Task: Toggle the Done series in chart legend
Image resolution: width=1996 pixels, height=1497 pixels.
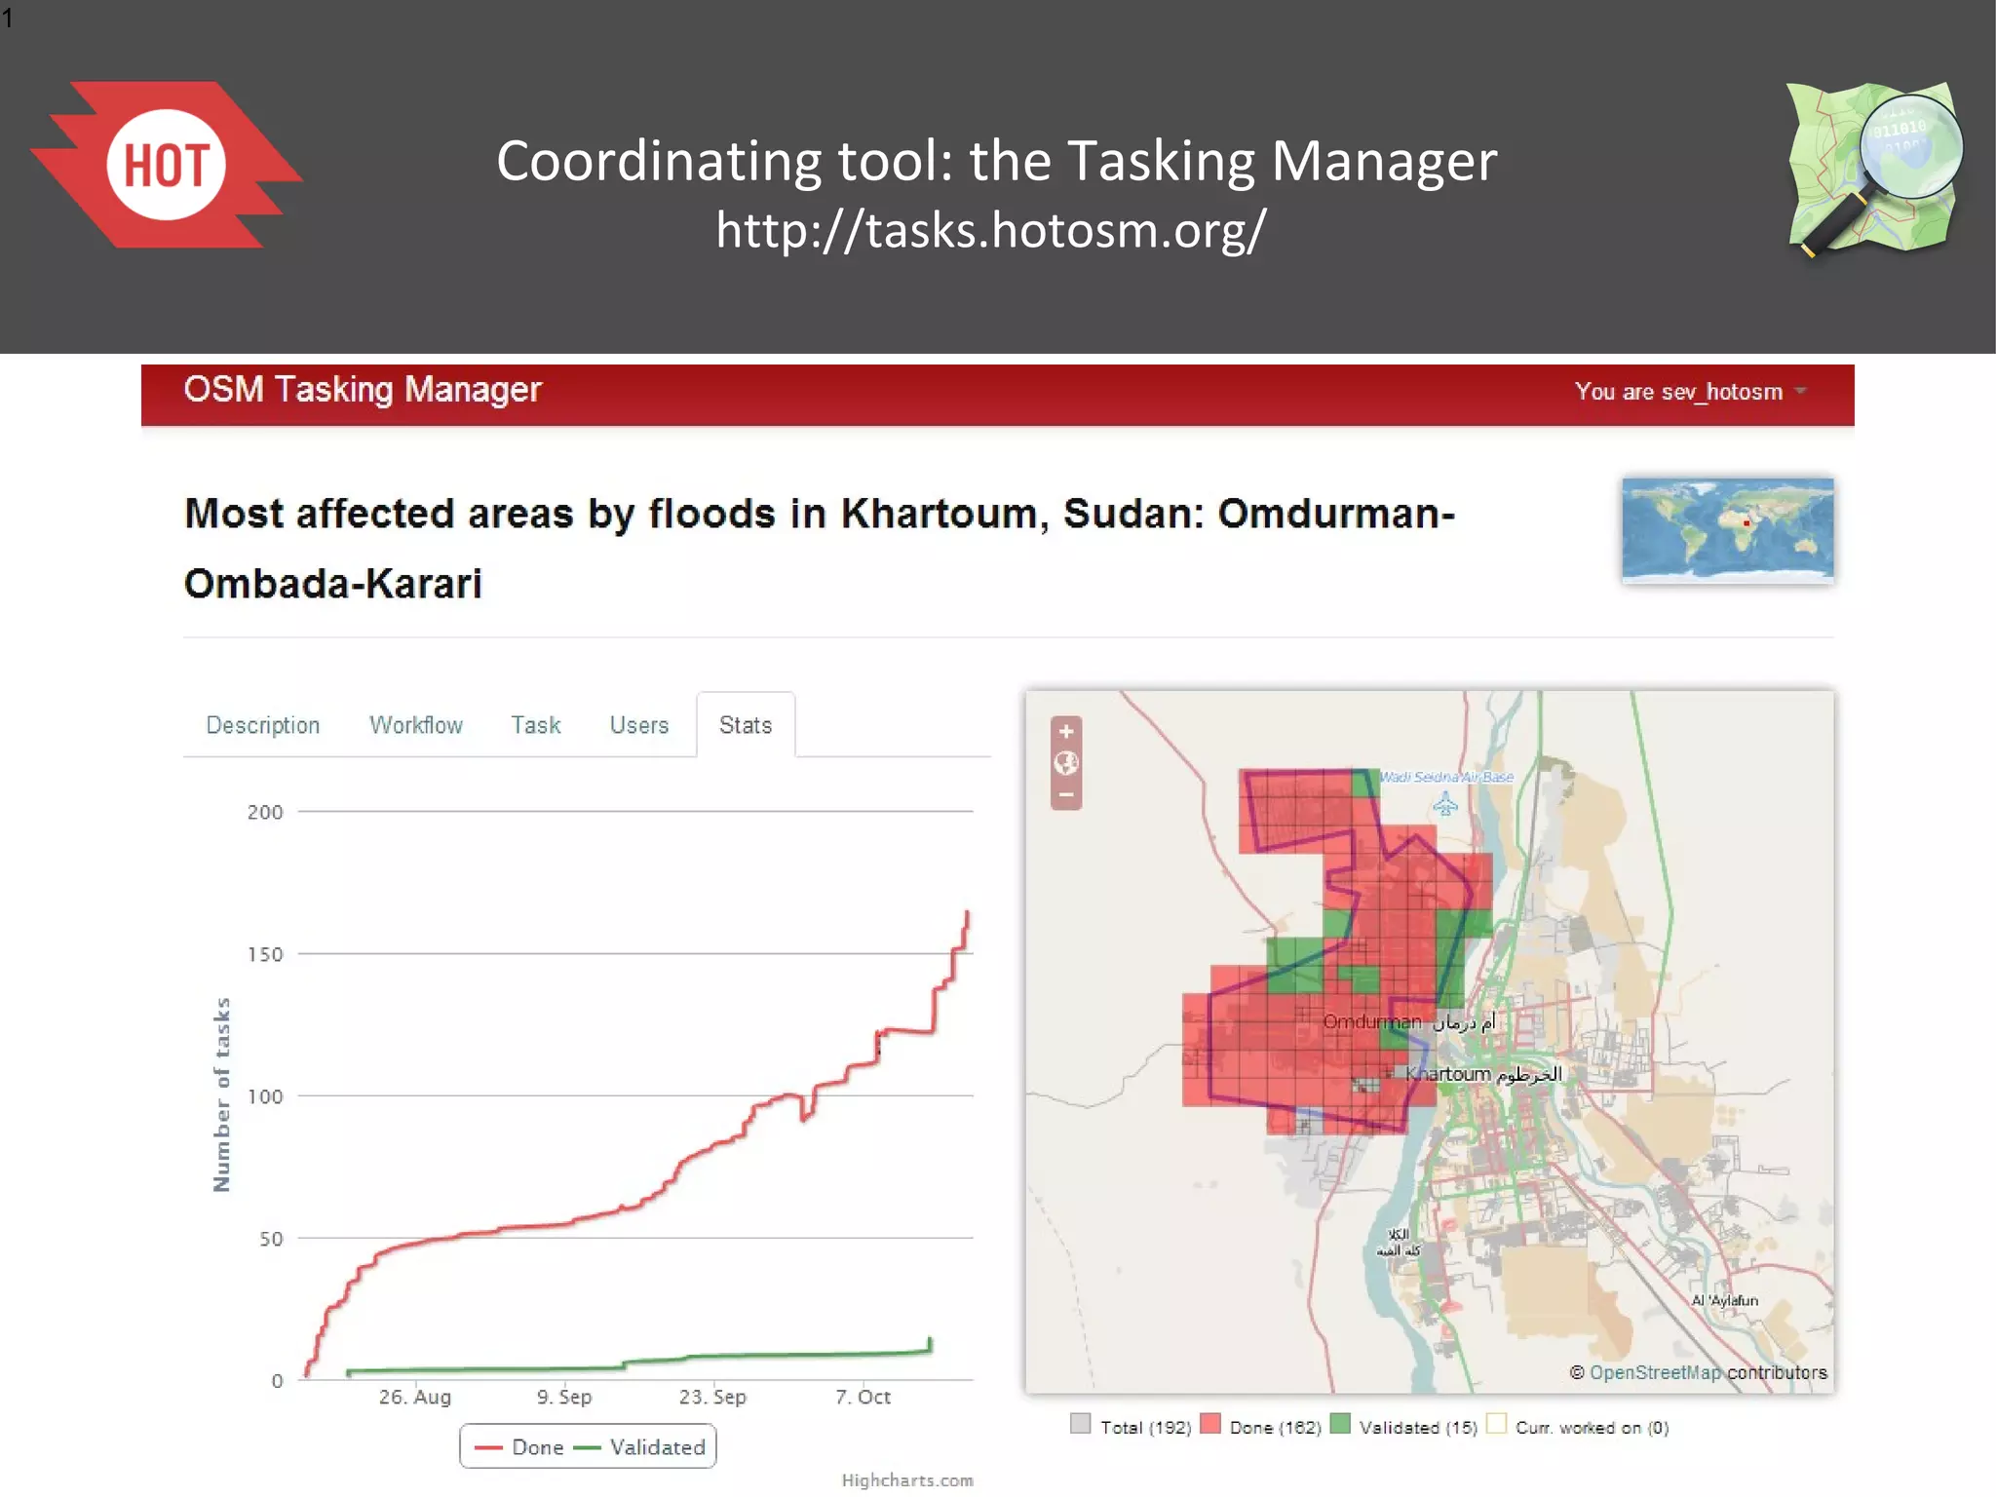Action: pyautogui.click(x=518, y=1447)
